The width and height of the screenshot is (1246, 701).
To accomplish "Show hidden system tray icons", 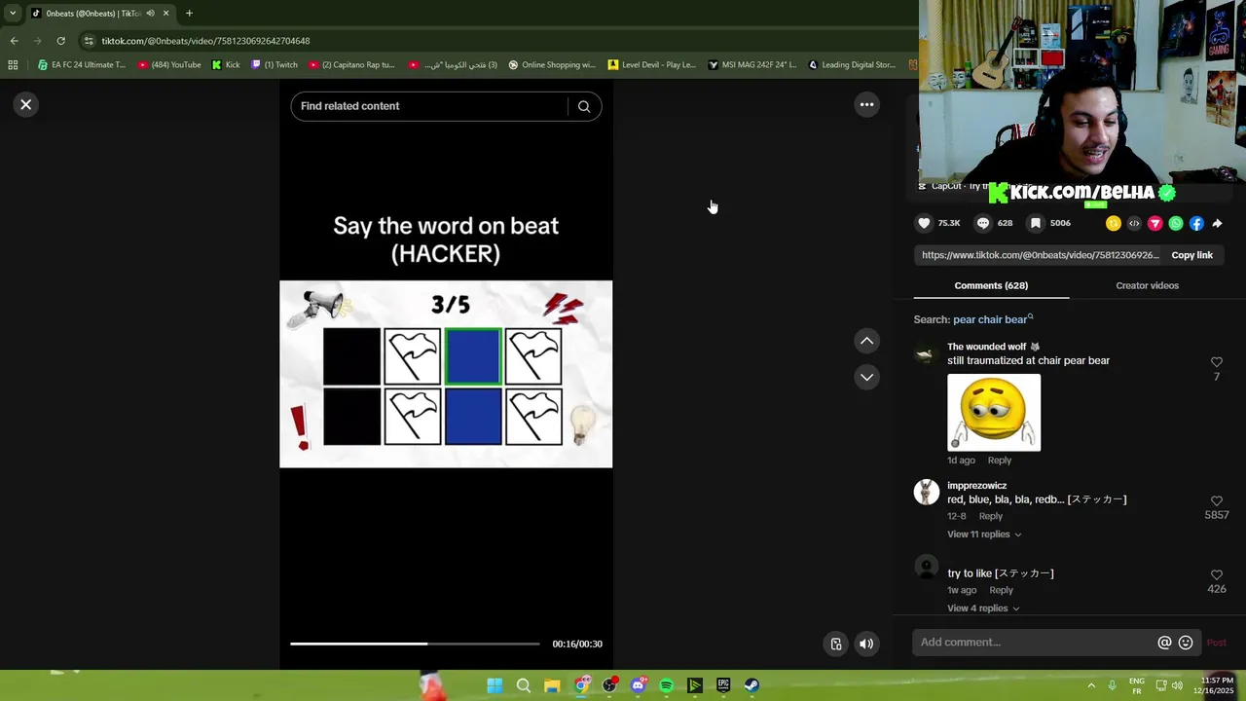I will 1090,685.
